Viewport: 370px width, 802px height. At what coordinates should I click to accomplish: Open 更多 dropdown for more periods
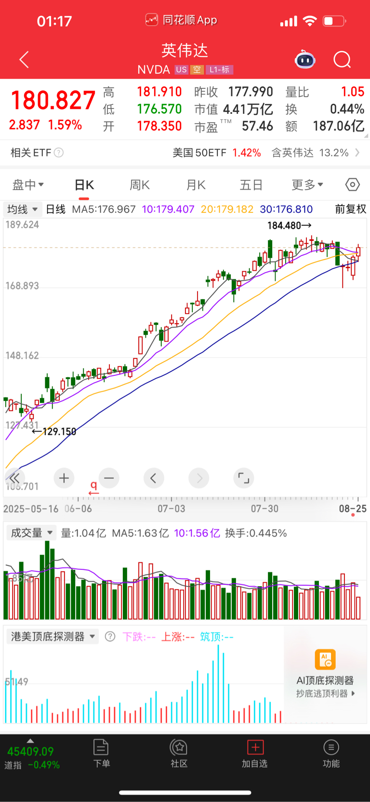click(307, 184)
